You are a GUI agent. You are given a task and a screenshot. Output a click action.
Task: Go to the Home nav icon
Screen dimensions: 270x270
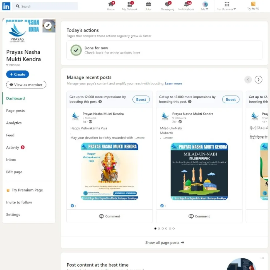[x=111, y=6]
